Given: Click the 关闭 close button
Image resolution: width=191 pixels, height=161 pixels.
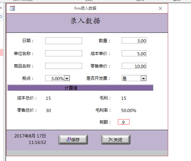Looking at the screenshot, I should click(x=116, y=139).
